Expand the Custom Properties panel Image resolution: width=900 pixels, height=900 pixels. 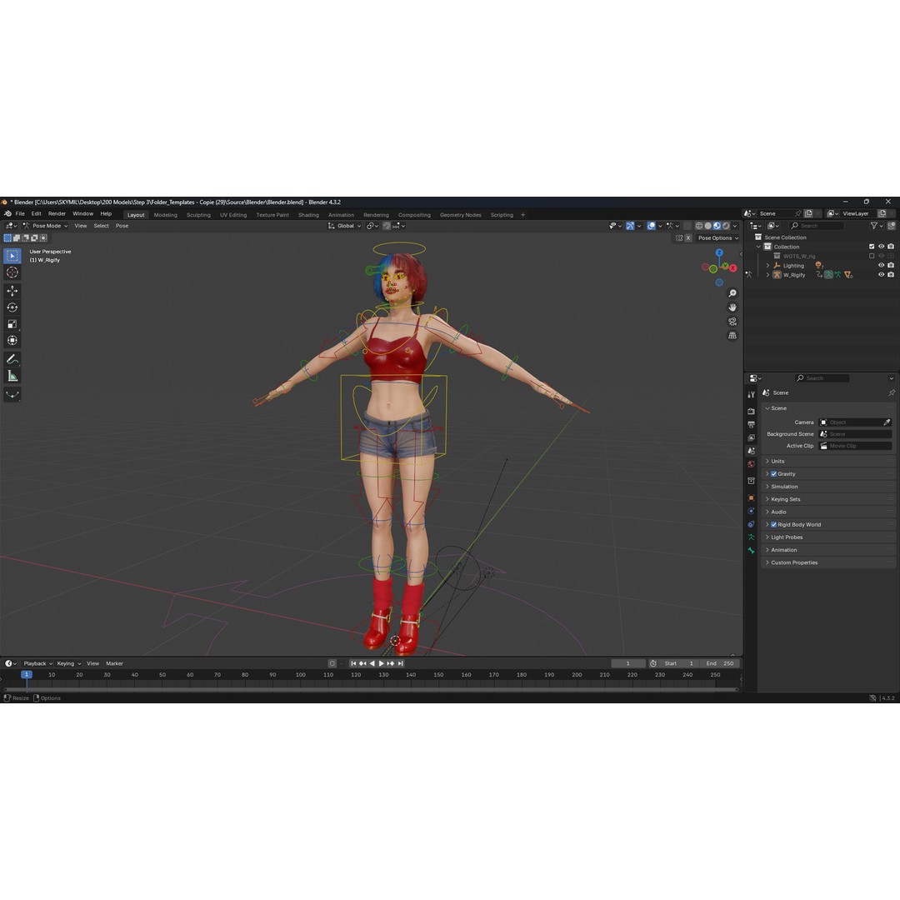(829, 562)
